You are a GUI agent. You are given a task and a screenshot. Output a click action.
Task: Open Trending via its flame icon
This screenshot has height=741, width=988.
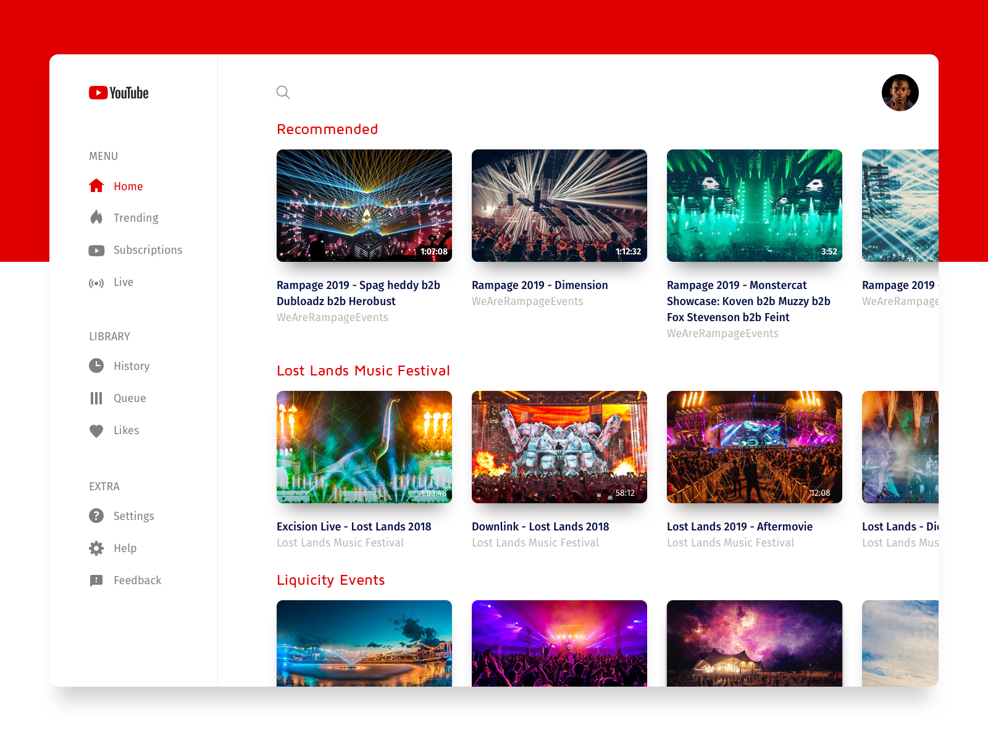[x=96, y=217]
